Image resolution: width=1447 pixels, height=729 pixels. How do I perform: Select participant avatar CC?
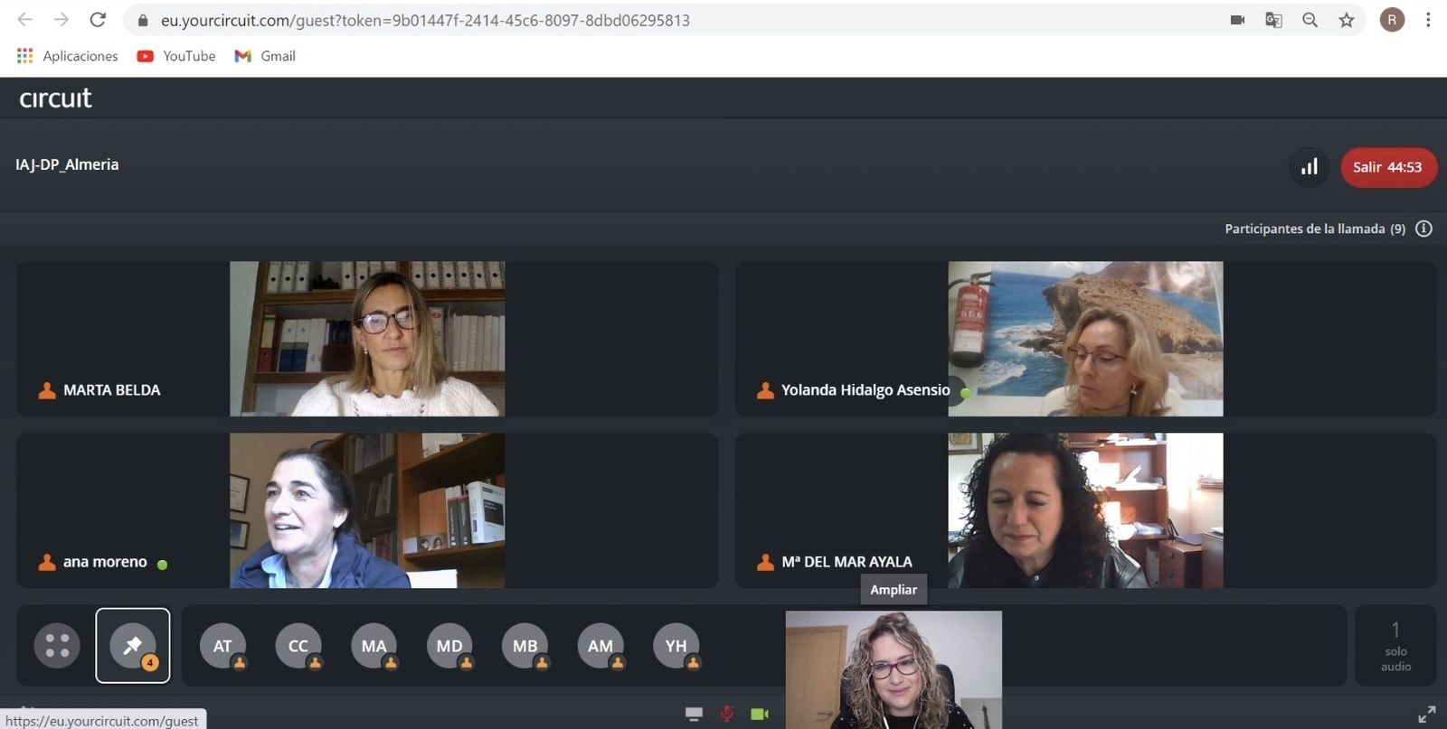click(298, 646)
